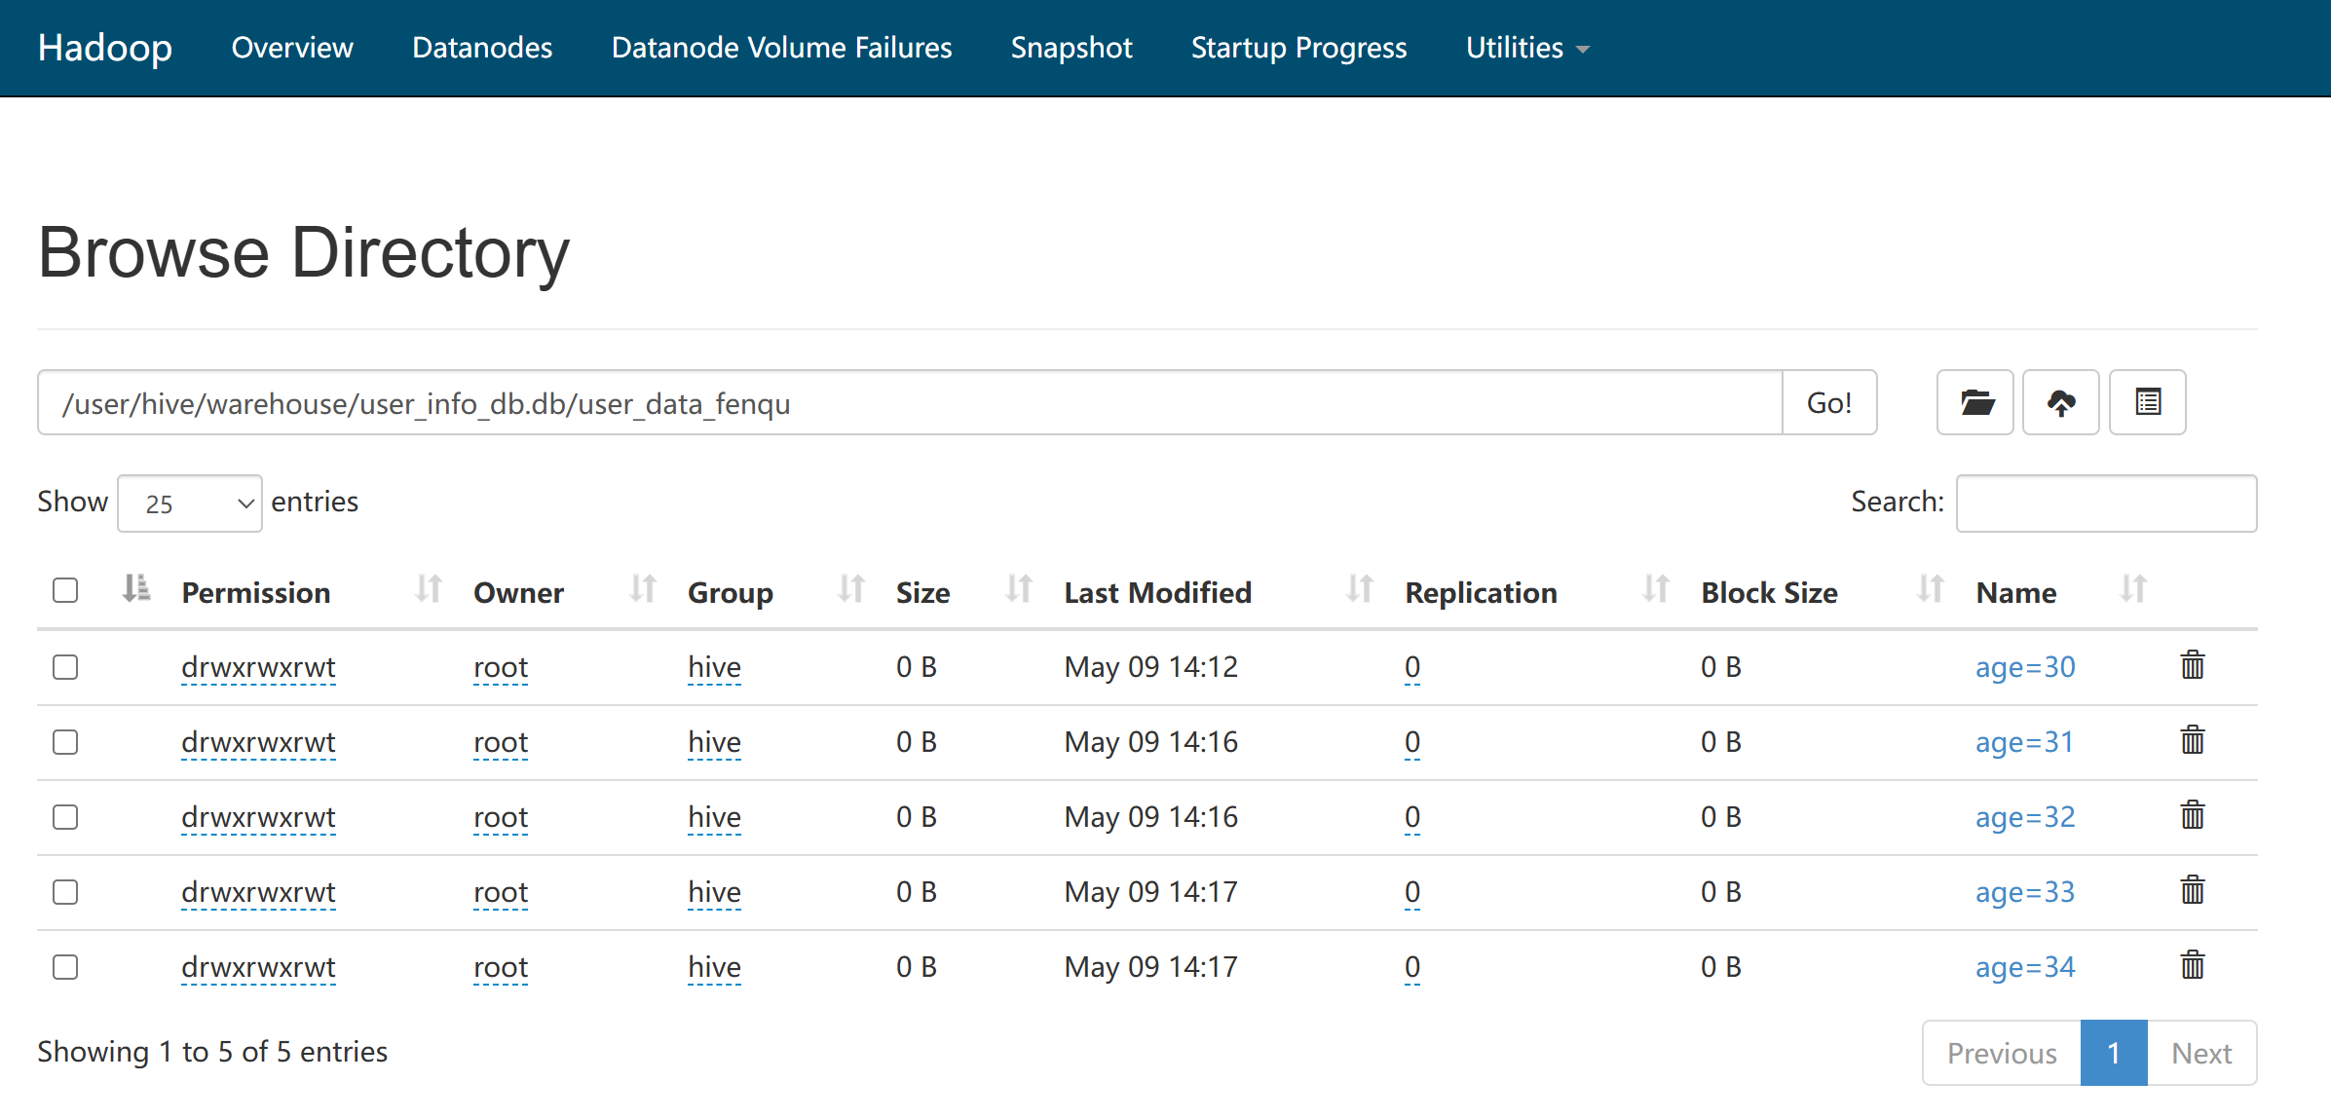Sort table by Last Modified column arrows

pos(1359,590)
